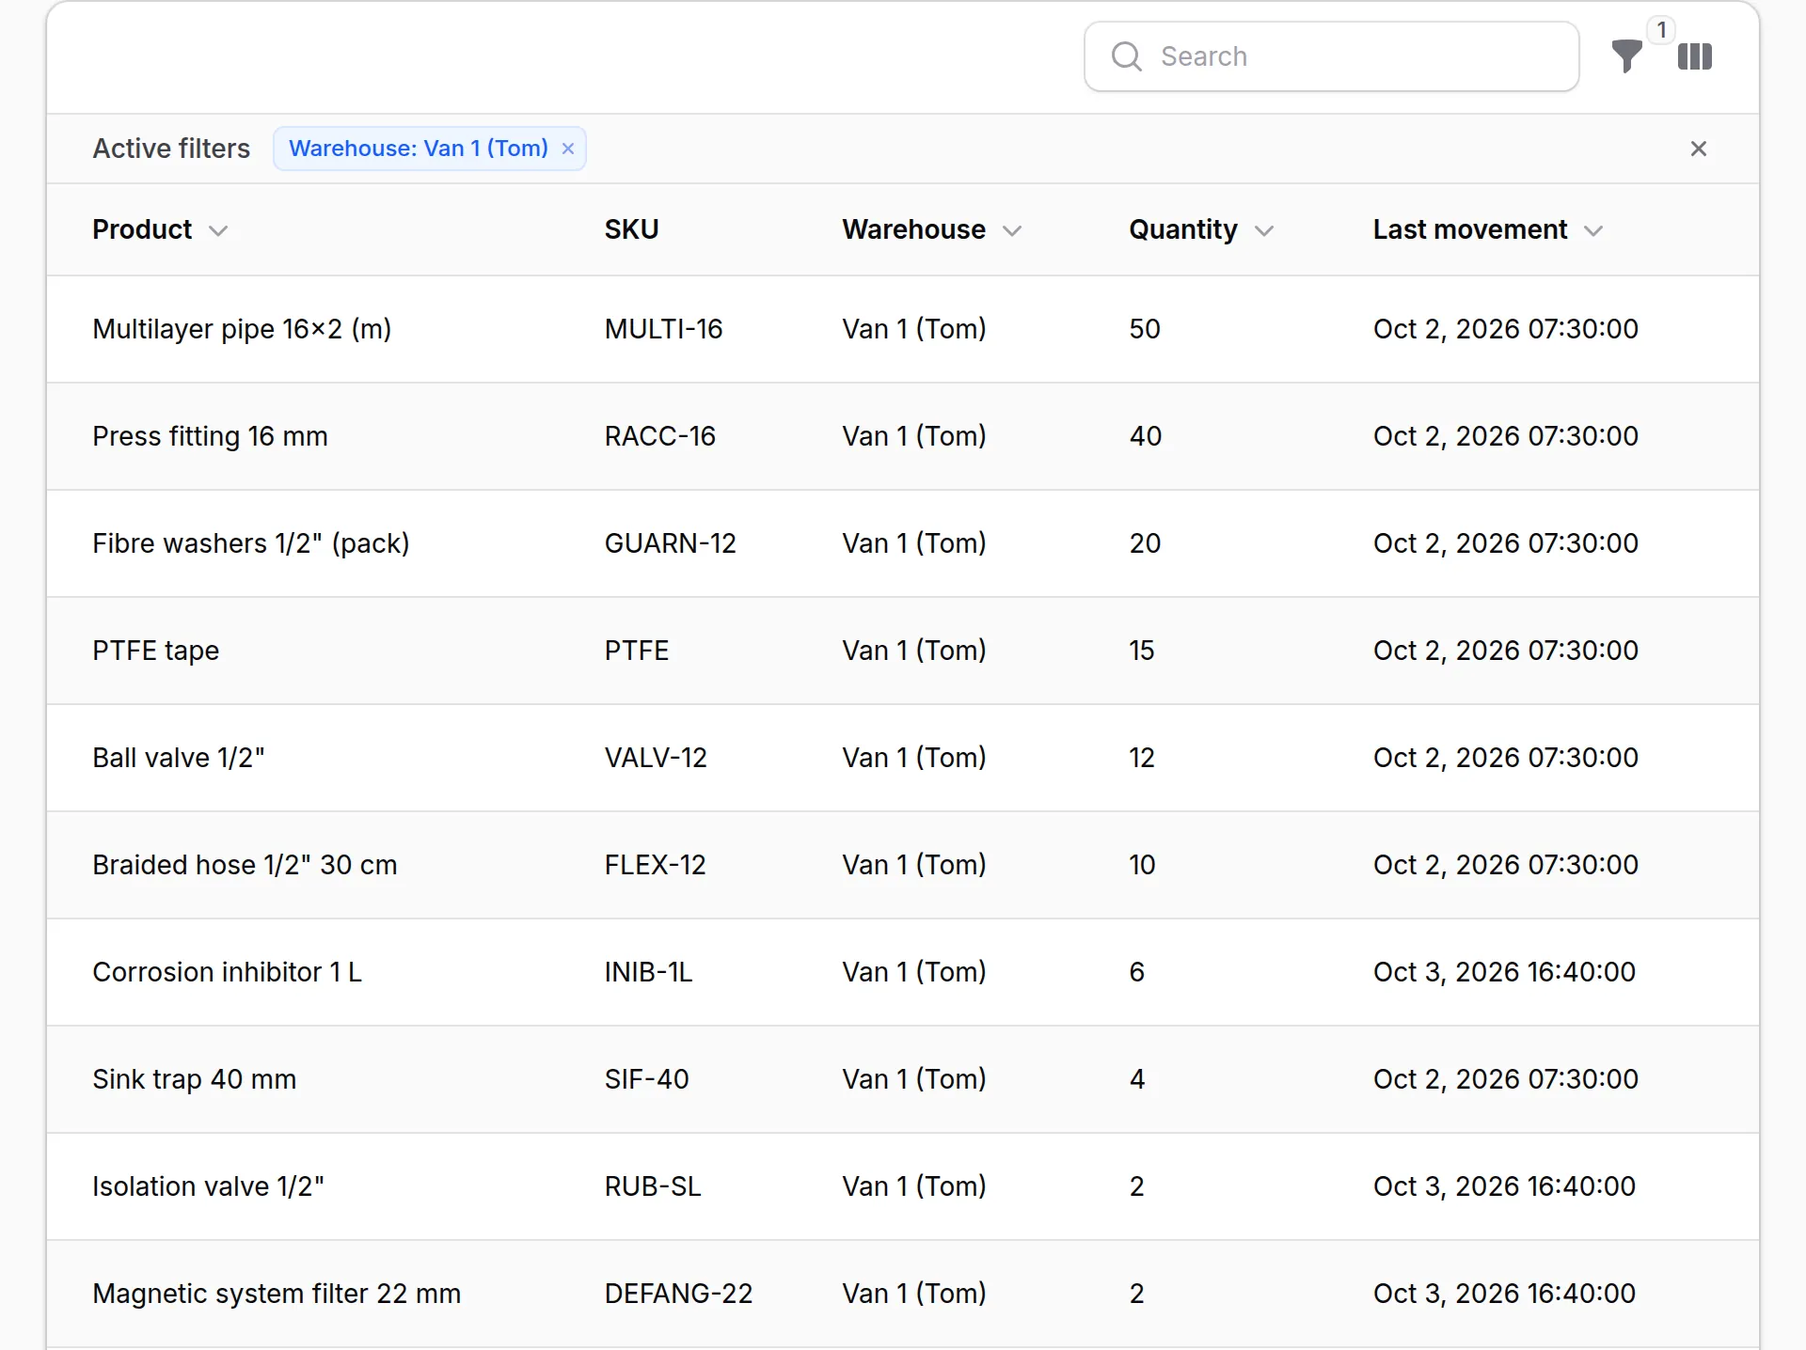Select the Press fitting 16 mm row
1806x1350 pixels.
[903, 436]
